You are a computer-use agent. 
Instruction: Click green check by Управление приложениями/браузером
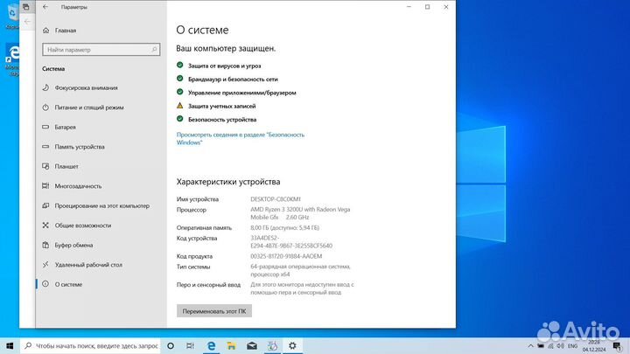coord(179,92)
